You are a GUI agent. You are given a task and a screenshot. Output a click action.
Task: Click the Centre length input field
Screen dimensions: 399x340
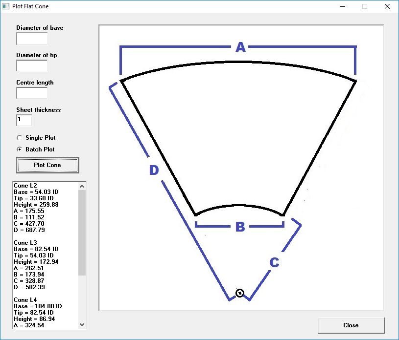click(32, 93)
